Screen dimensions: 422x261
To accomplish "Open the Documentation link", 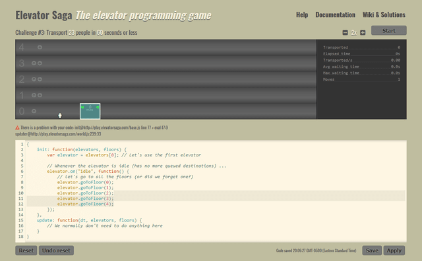I will pyautogui.click(x=336, y=14).
